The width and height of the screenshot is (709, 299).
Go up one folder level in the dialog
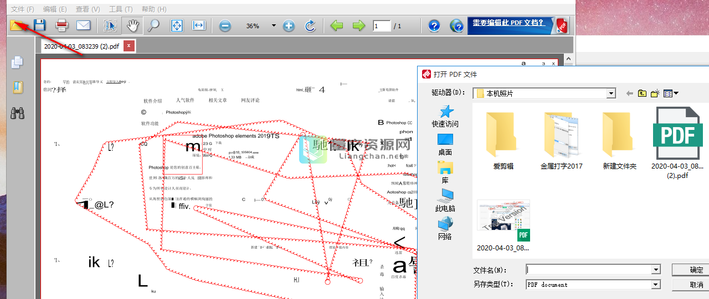[x=642, y=93]
